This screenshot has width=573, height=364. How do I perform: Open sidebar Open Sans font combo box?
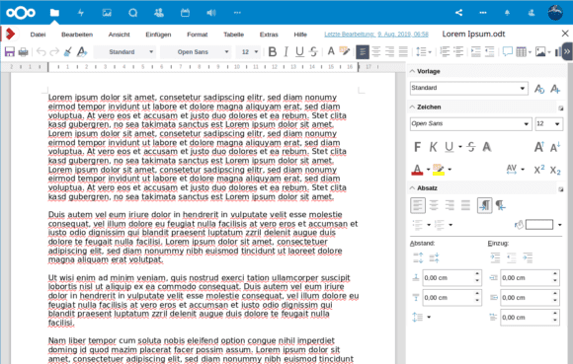[470, 123]
